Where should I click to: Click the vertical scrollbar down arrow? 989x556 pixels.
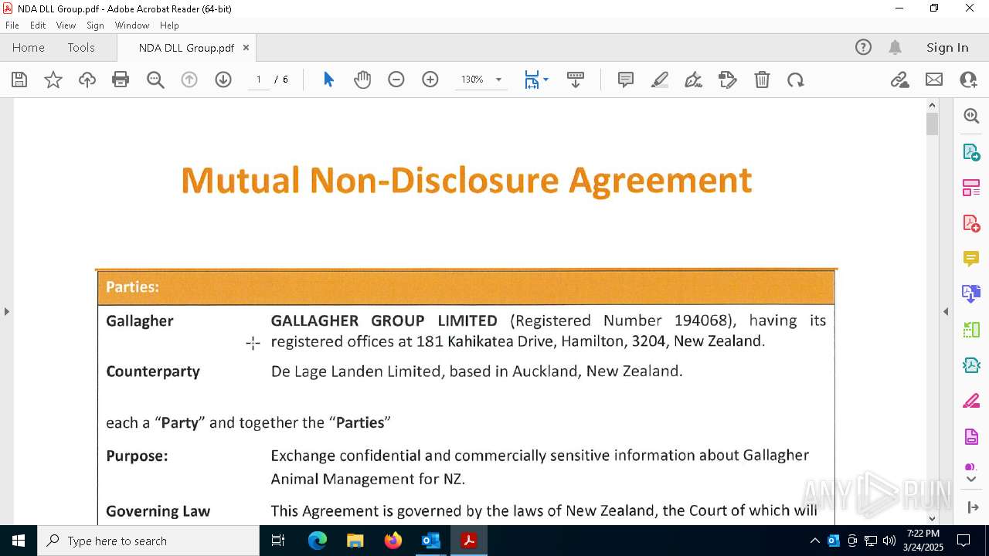[x=932, y=518]
